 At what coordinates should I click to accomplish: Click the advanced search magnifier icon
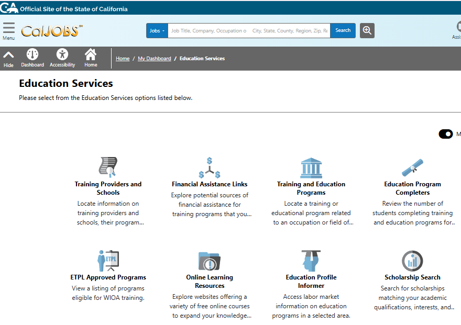pyautogui.click(x=367, y=30)
